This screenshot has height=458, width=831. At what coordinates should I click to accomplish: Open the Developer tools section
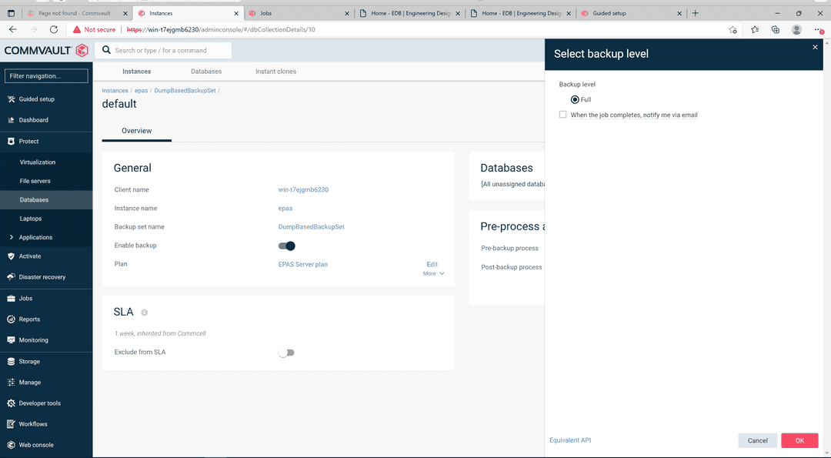(40, 403)
